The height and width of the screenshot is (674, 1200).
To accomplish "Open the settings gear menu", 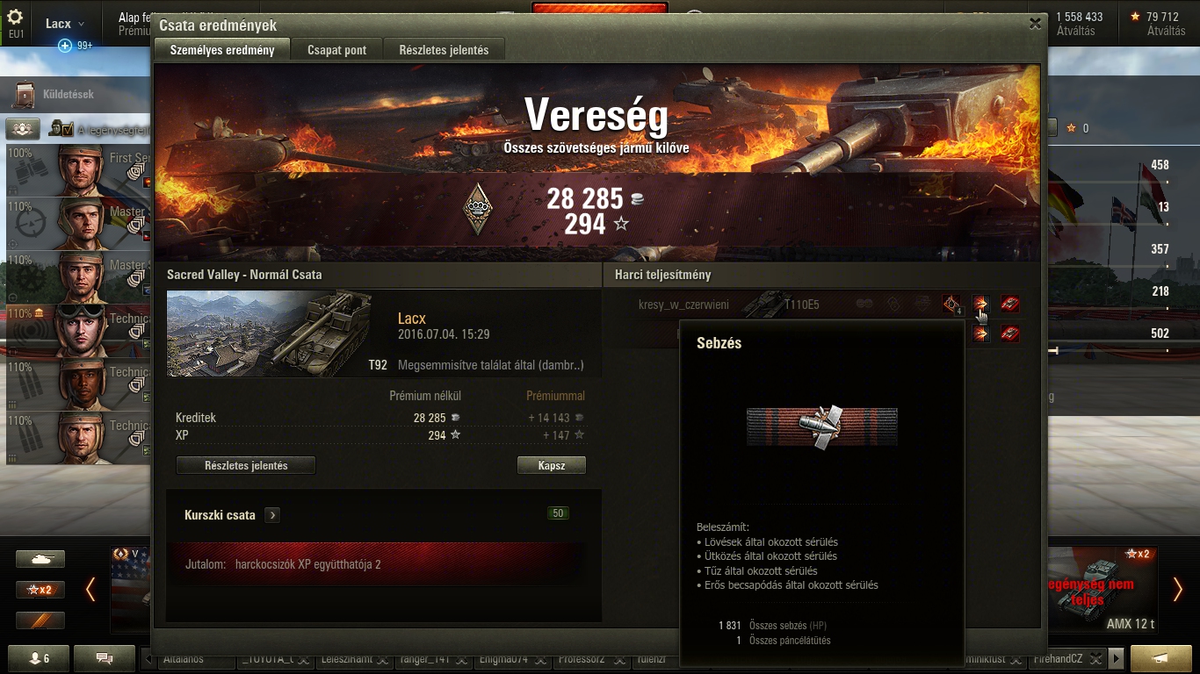I will click(15, 17).
